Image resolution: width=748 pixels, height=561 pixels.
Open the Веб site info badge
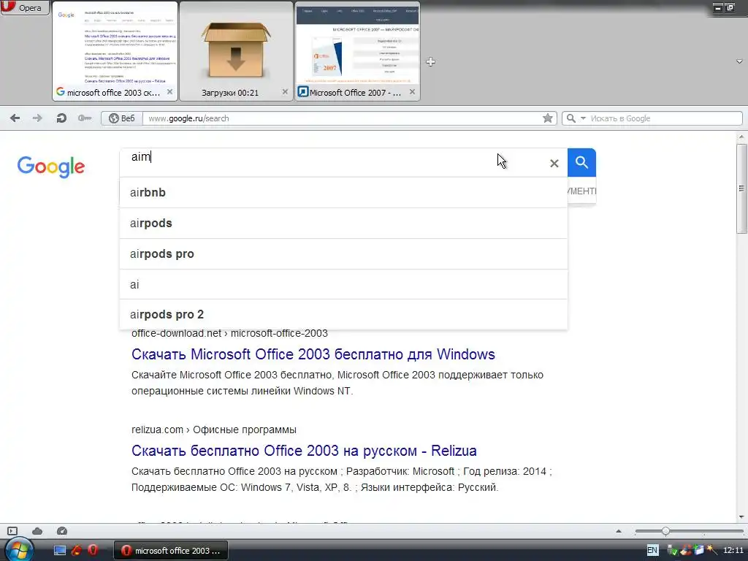[122, 118]
